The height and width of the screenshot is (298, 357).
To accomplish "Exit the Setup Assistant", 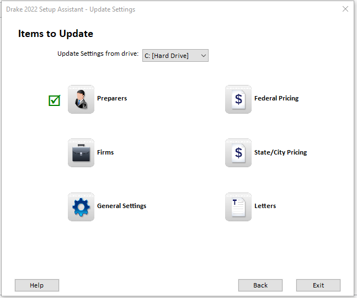I will click(x=318, y=285).
